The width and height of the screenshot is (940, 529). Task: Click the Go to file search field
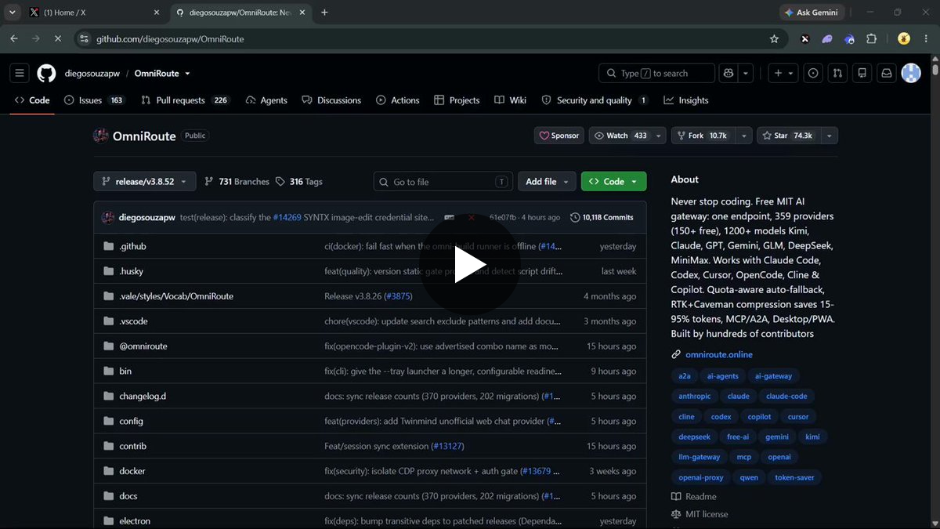click(x=443, y=182)
